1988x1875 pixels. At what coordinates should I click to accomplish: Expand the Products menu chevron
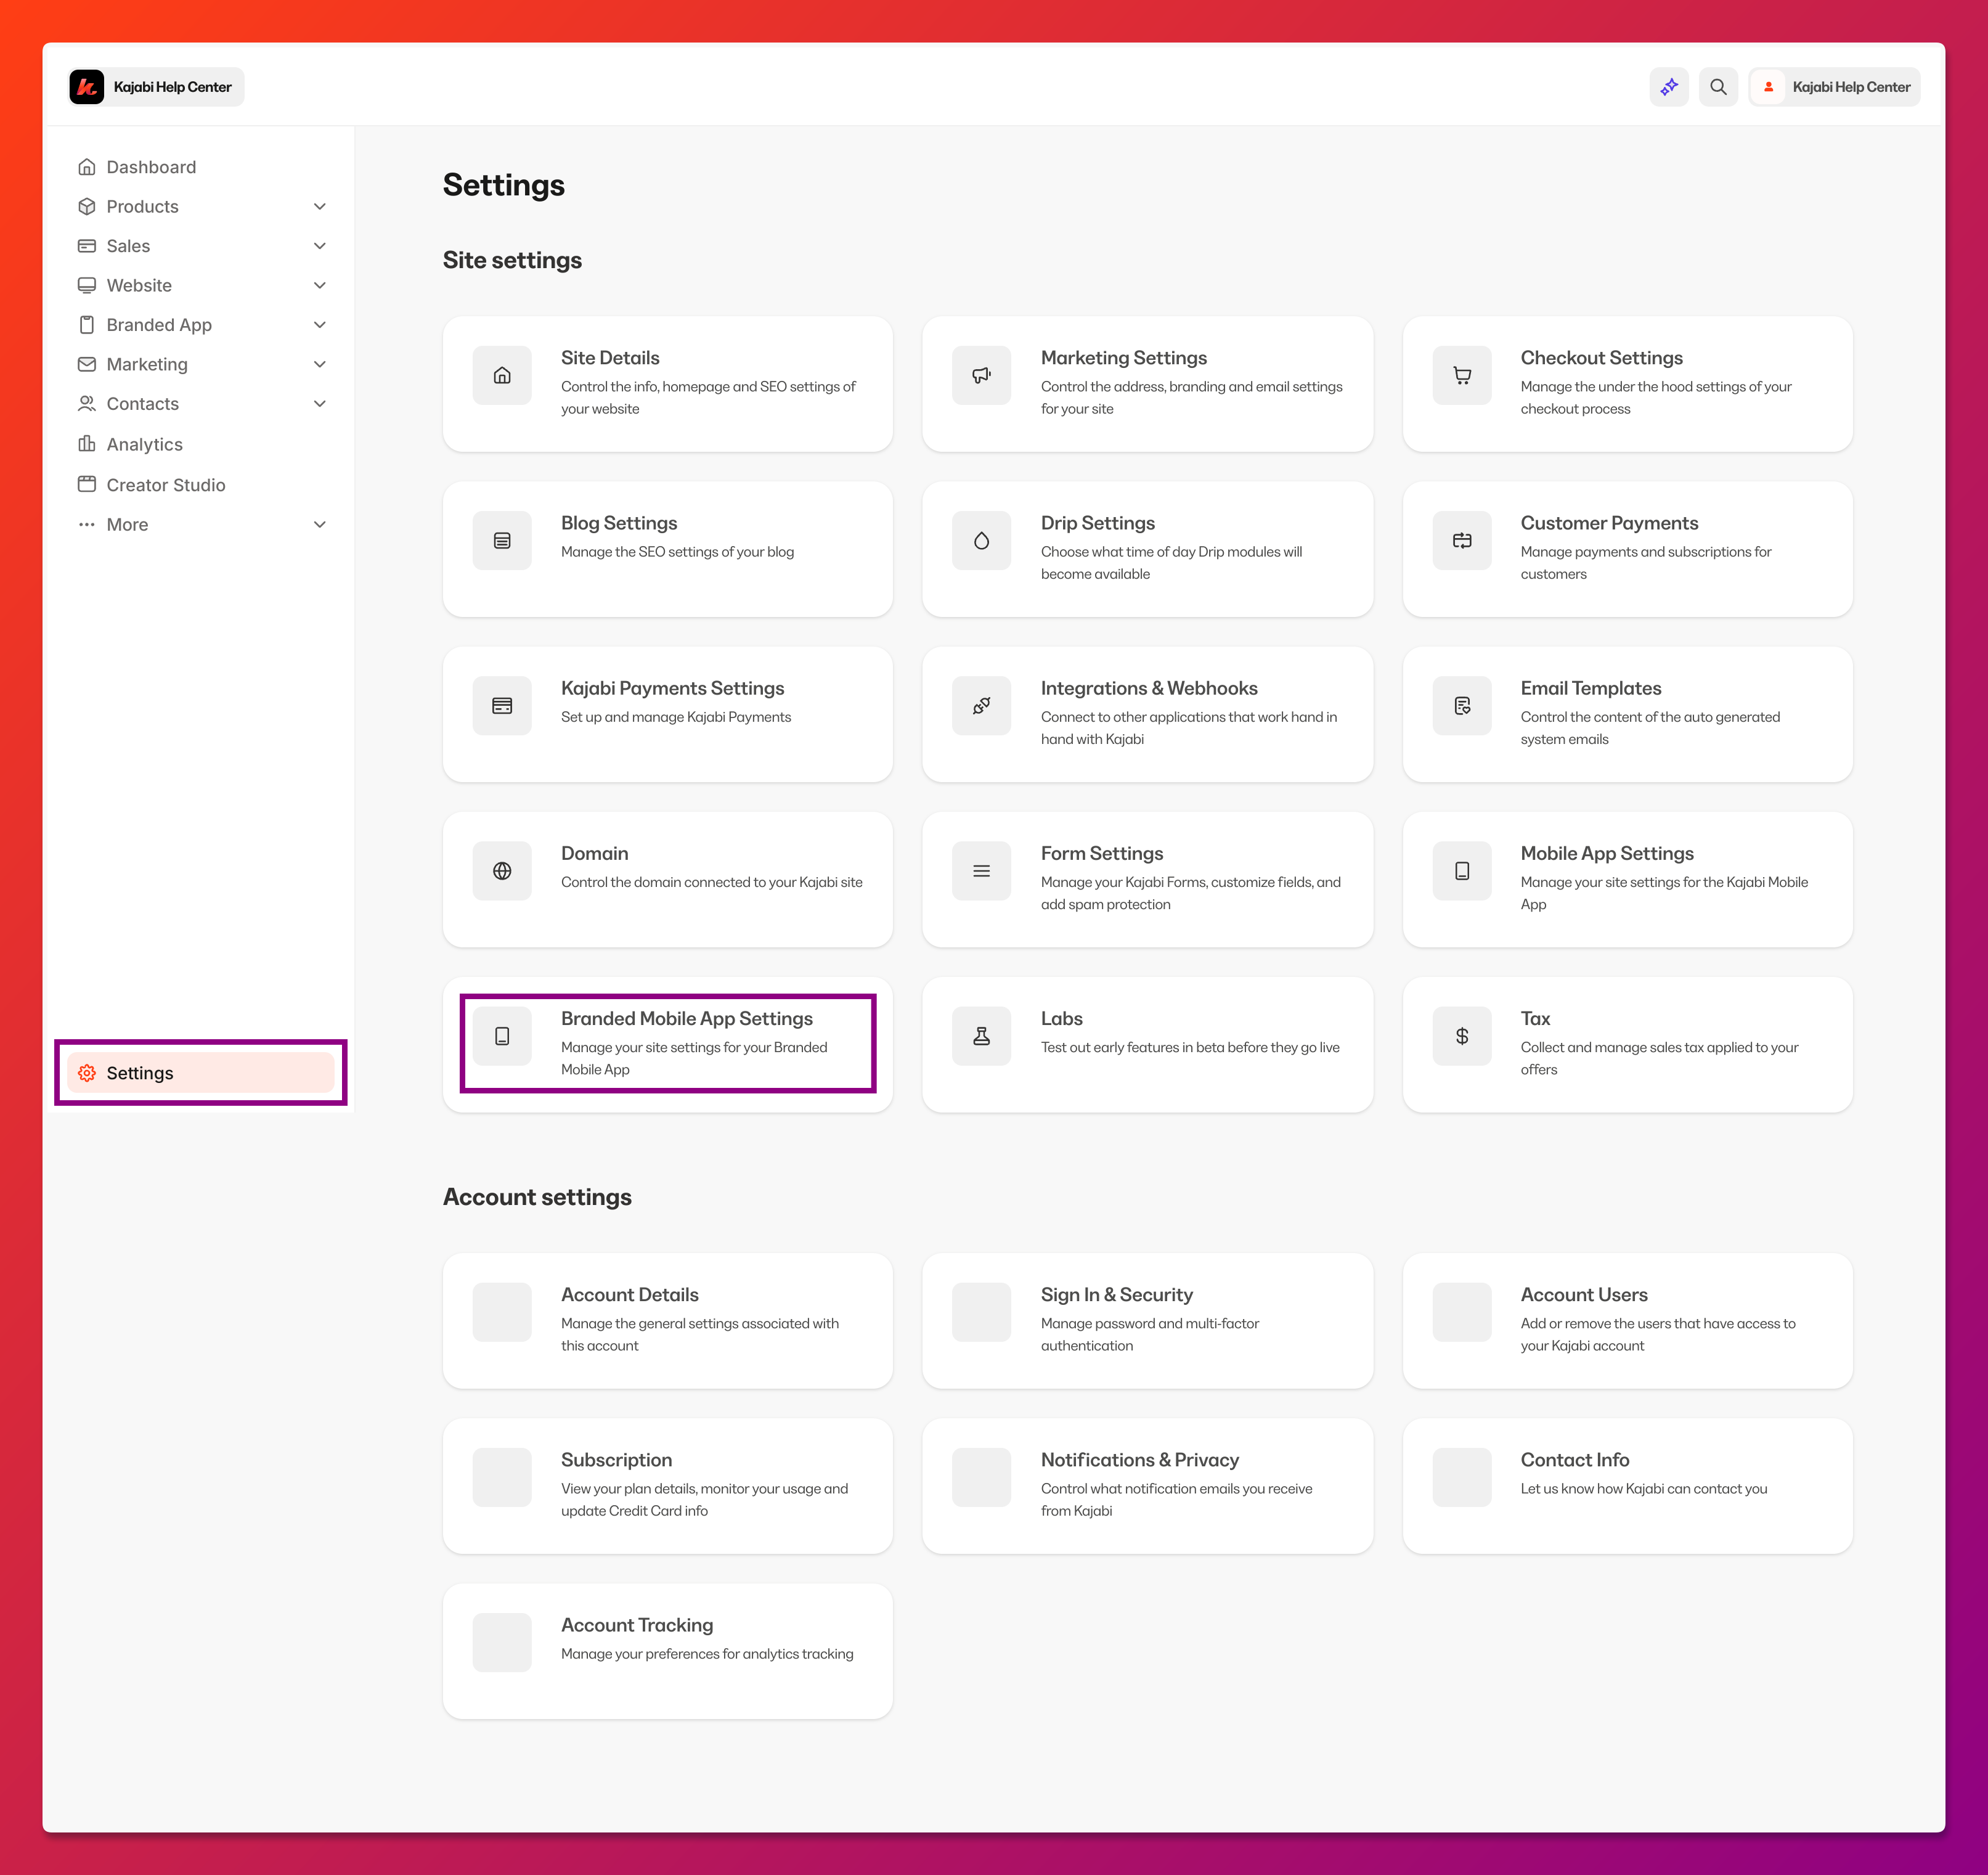click(x=320, y=206)
